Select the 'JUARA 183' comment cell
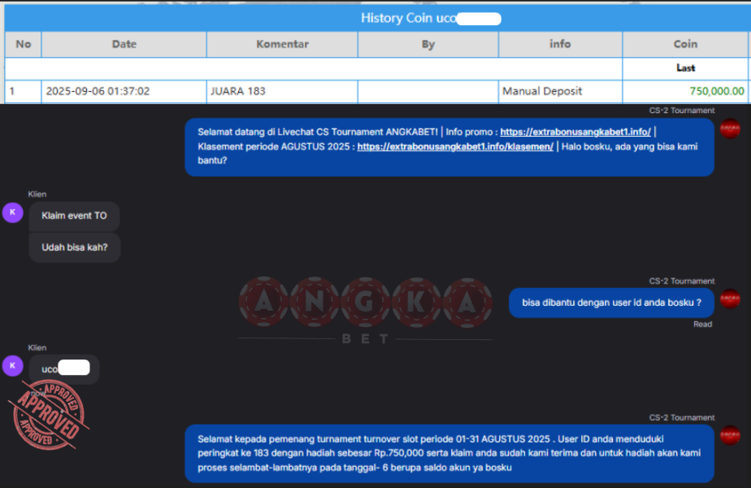751x488 pixels. (x=282, y=92)
